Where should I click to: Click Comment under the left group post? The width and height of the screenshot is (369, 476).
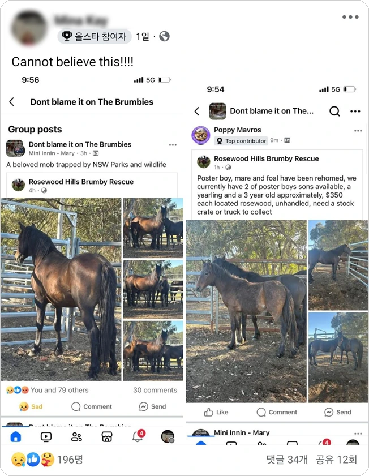92,406
